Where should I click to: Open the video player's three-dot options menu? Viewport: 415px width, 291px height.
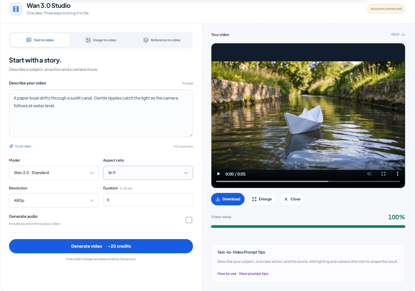397,174
